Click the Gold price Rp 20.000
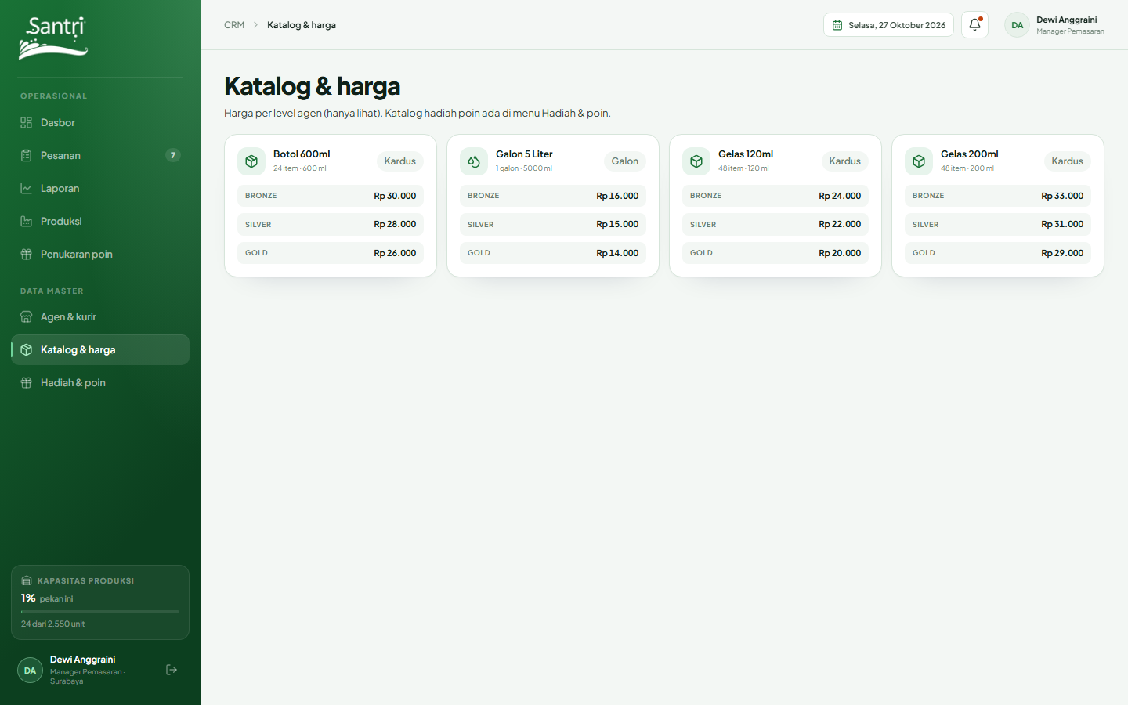Screen dimensions: 1128x705 [x=840, y=253]
